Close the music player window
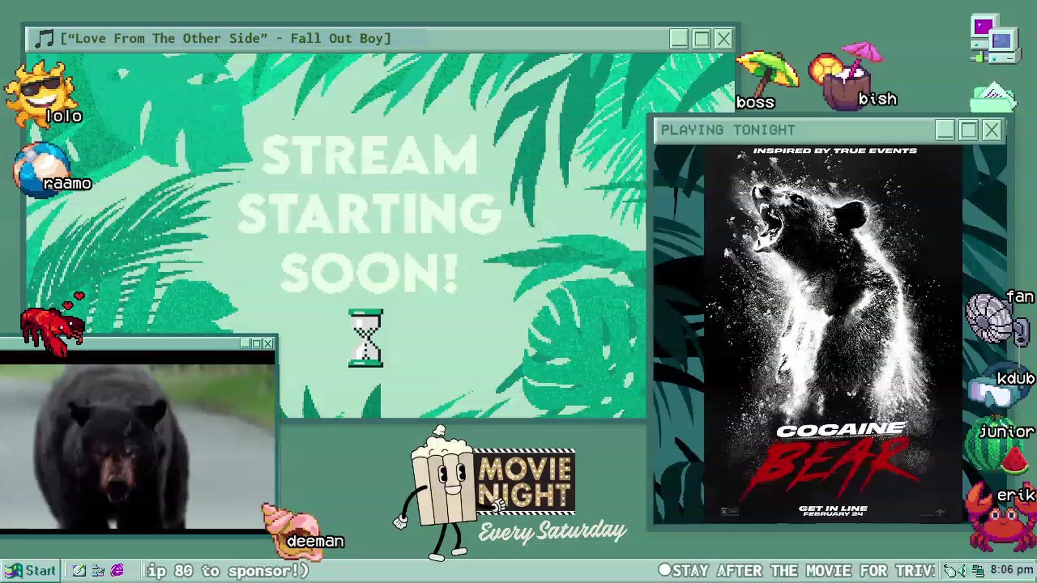This screenshot has width=1037, height=583. pyautogui.click(x=723, y=39)
